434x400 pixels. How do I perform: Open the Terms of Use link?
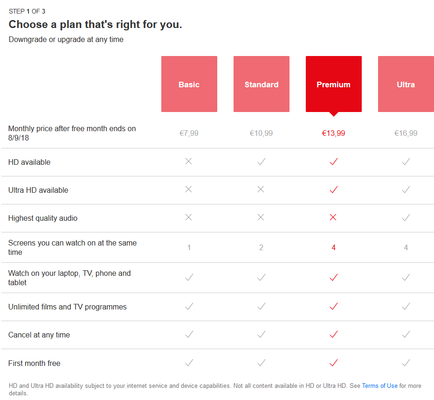tap(379, 386)
